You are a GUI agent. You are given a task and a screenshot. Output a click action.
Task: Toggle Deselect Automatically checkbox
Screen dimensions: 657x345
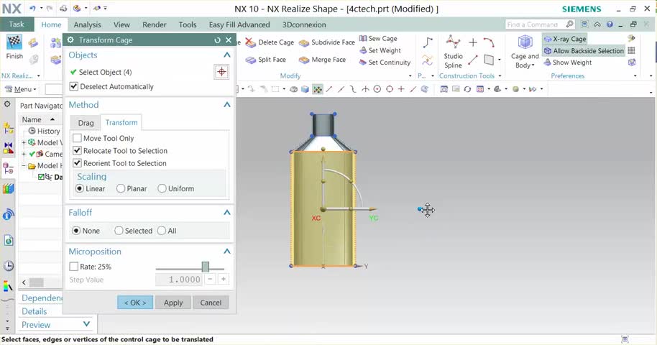(x=74, y=86)
